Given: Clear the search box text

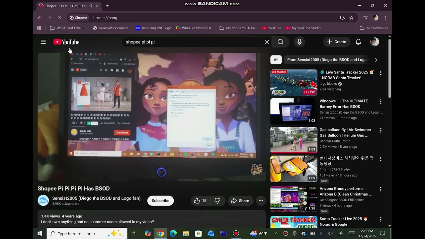Looking at the screenshot, I should tap(267, 42).
